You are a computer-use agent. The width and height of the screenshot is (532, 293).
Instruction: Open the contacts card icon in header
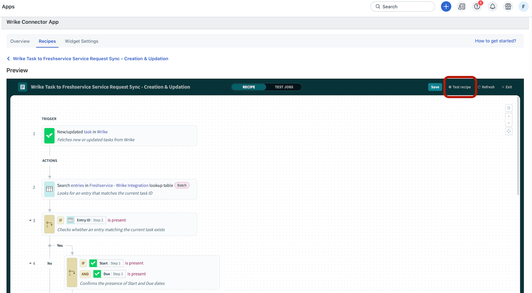point(462,7)
